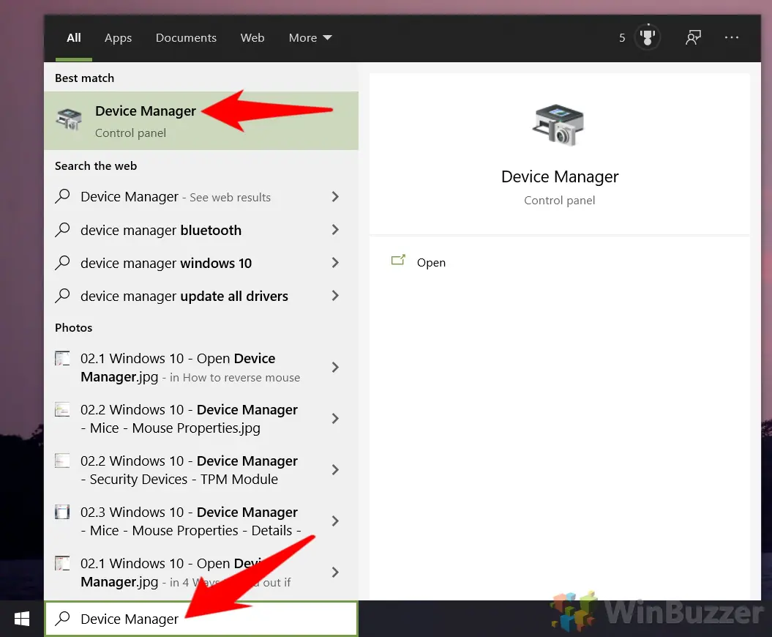Click Open in the preview pane
This screenshot has height=637, width=772.
click(431, 263)
